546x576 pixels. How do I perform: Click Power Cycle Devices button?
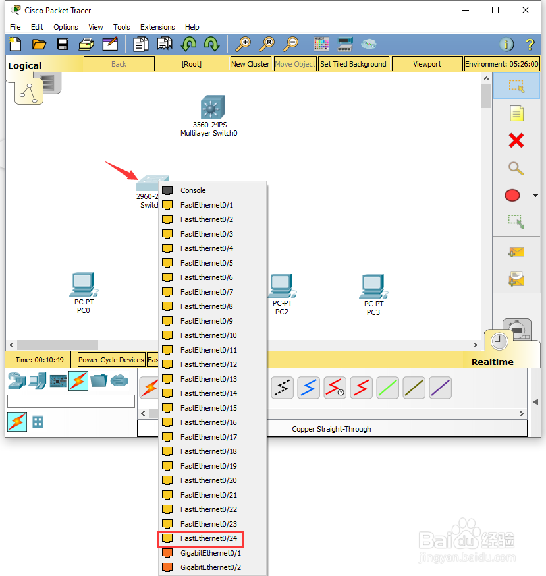[111, 360]
